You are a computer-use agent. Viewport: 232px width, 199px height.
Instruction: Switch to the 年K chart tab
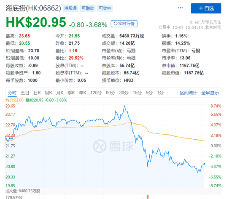coord(83,93)
